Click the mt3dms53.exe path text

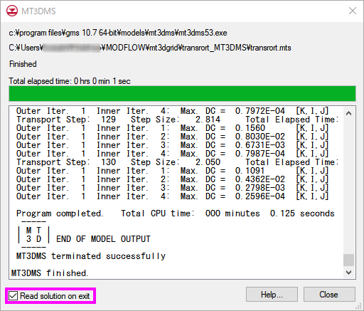118,33
